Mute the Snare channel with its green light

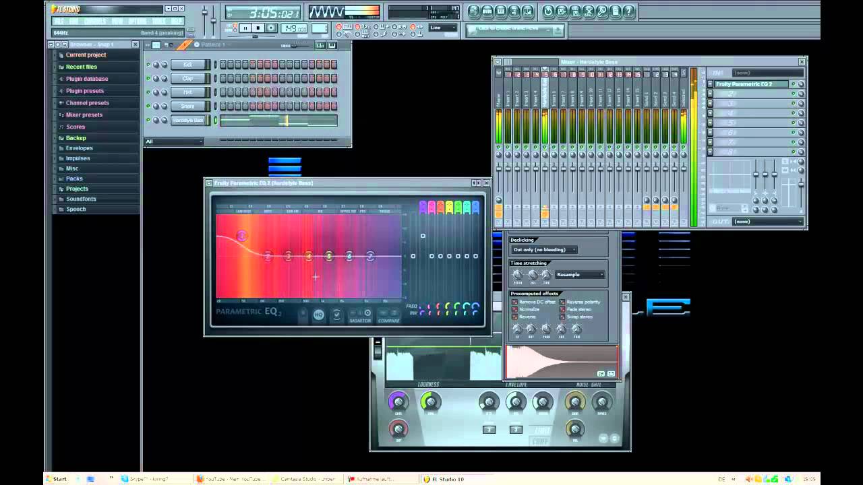point(148,106)
